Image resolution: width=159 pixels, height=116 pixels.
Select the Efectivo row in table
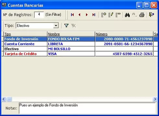(79, 49)
